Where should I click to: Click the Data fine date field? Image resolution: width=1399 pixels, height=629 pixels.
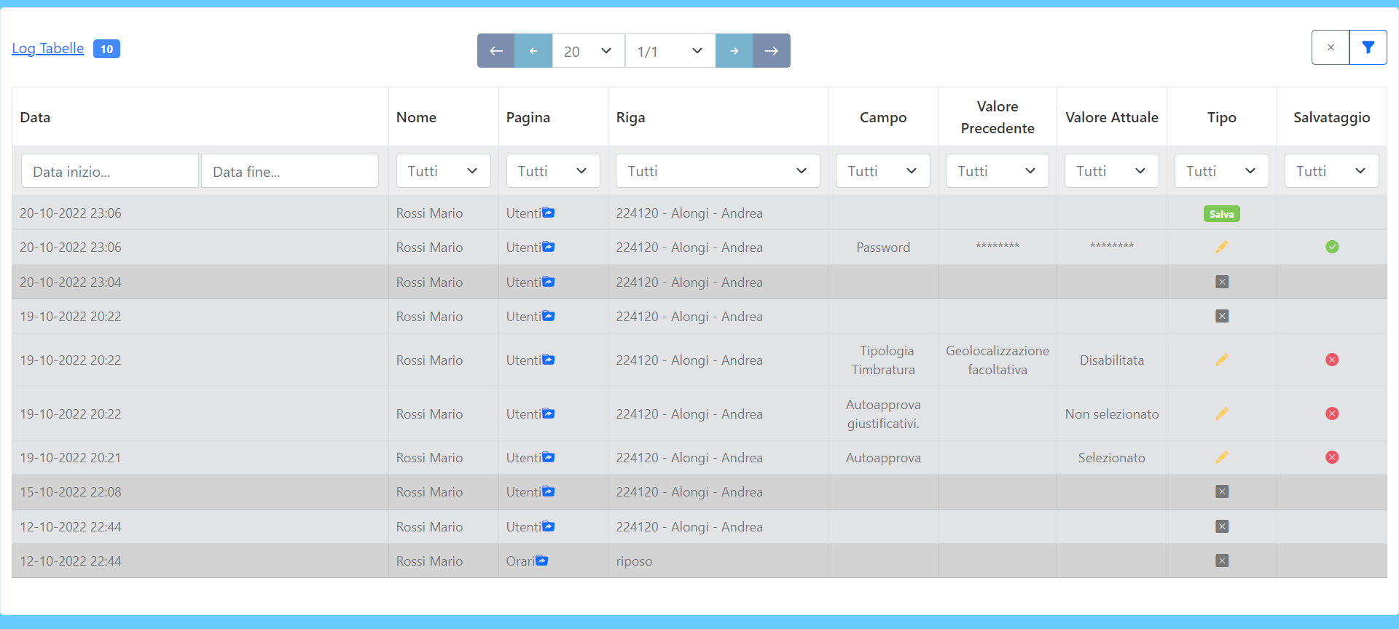(x=289, y=171)
